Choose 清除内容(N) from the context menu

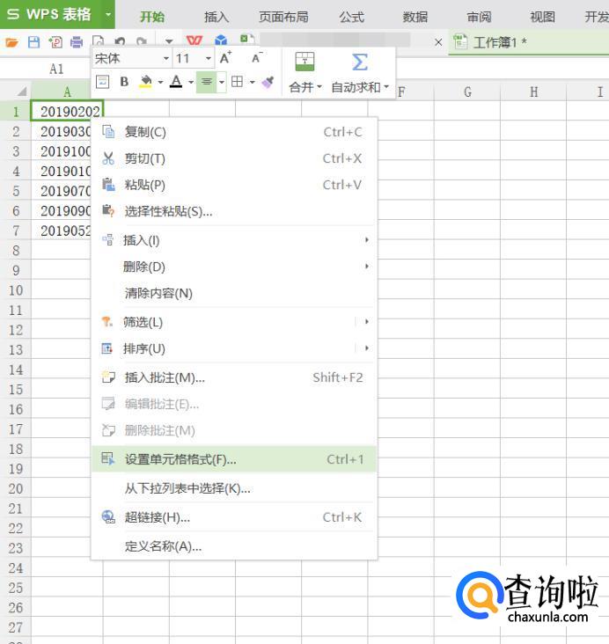coord(234,293)
